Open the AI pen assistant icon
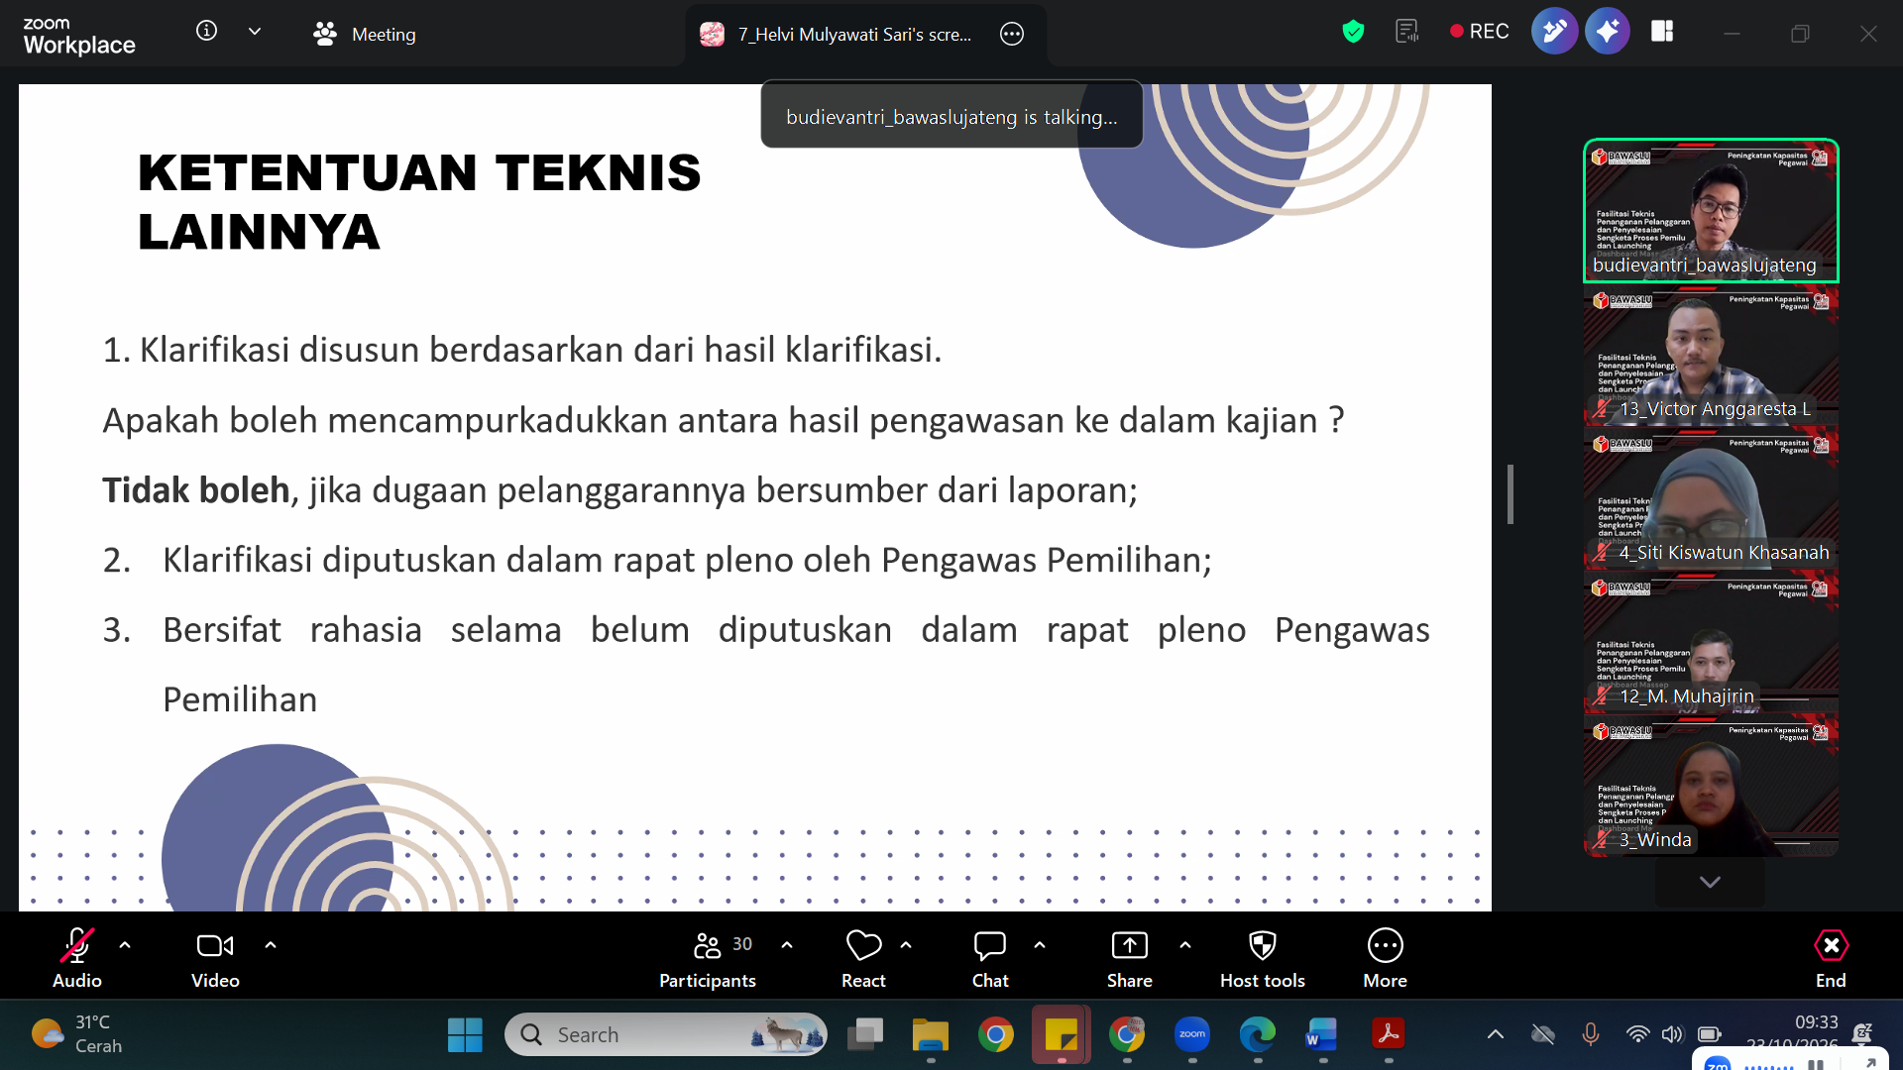1903x1070 pixels. point(1554,32)
